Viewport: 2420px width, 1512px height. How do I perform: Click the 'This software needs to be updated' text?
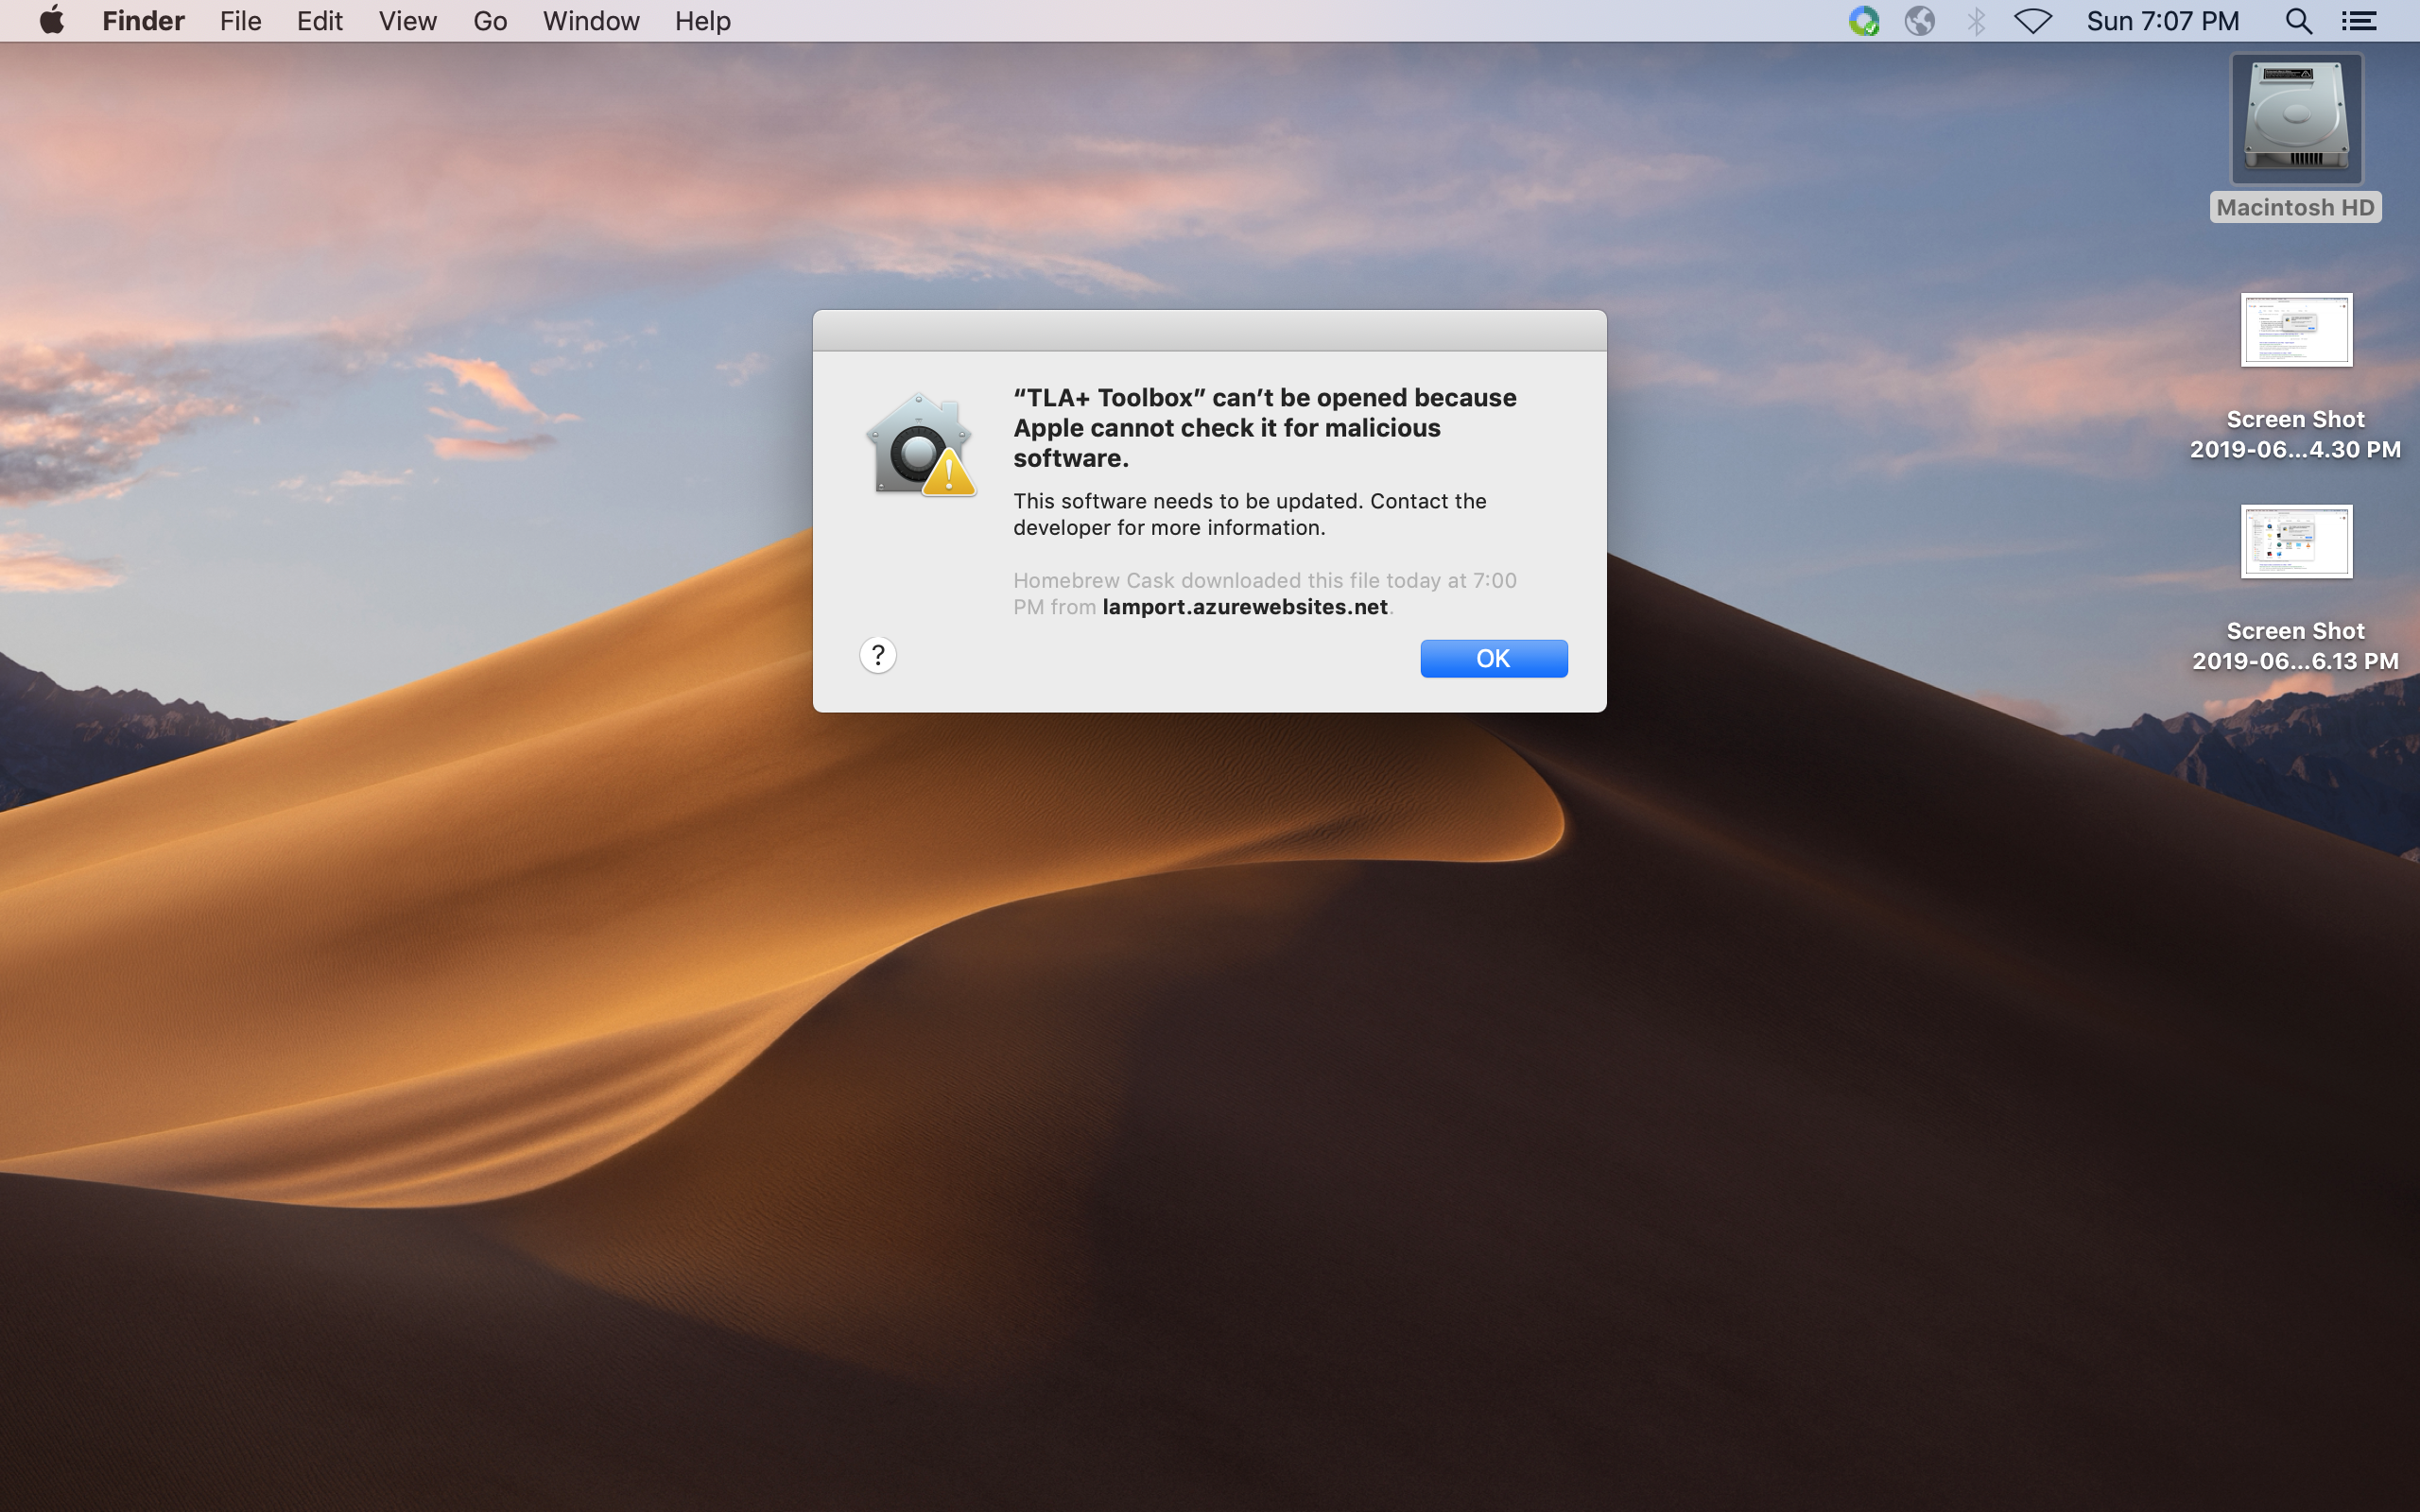(x=1250, y=514)
